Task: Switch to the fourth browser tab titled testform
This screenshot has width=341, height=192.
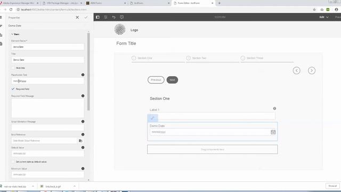Action: [150, 3]
